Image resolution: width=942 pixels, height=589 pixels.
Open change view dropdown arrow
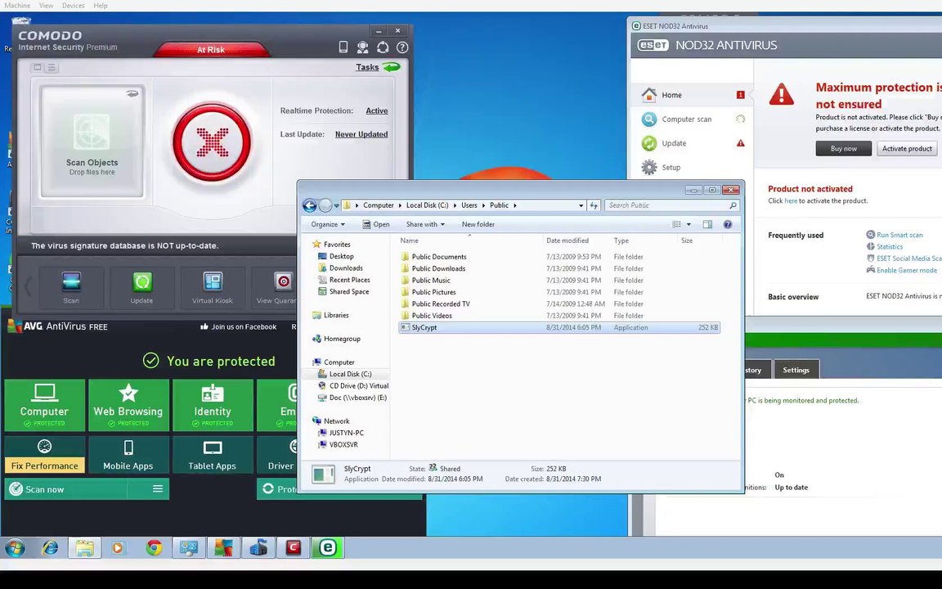pyautogui.click(x=689, y=224)
